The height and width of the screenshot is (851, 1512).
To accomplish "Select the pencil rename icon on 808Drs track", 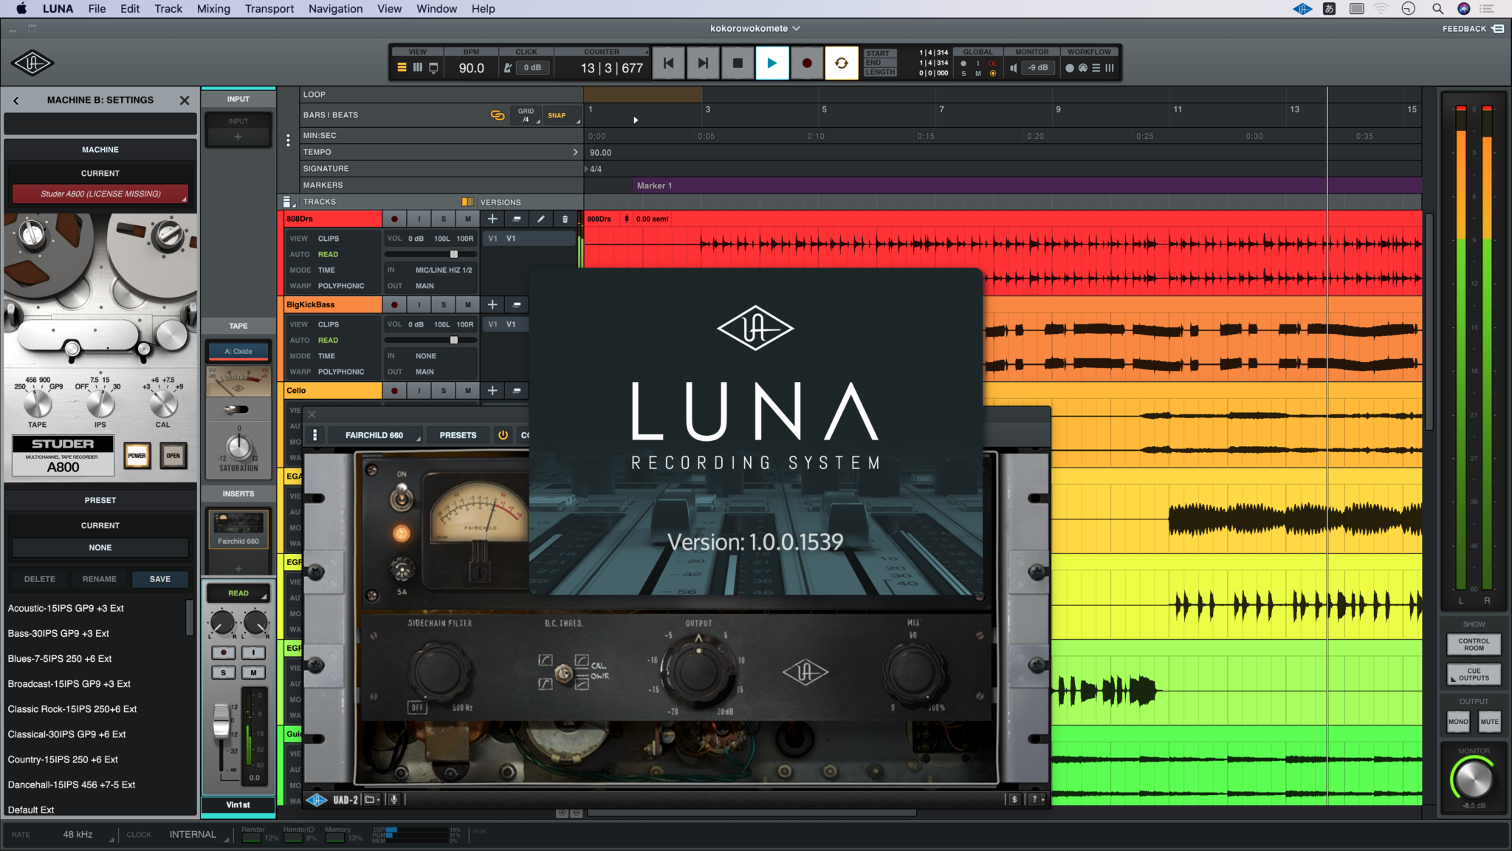I will [541, 219].
